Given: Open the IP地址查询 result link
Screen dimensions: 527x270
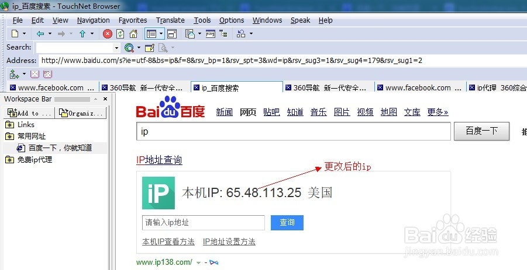Looking at the screenshot, I should point(159,160).
